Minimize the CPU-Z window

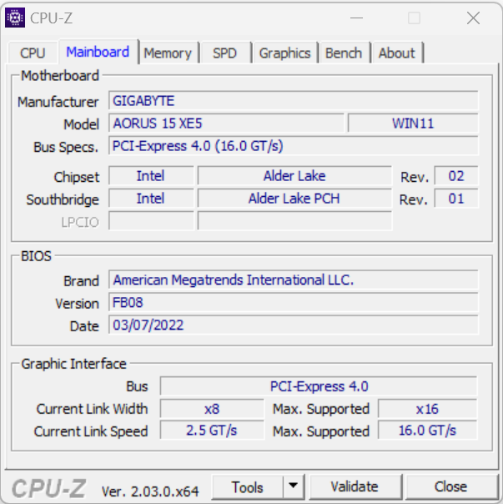tap(356, 18)
